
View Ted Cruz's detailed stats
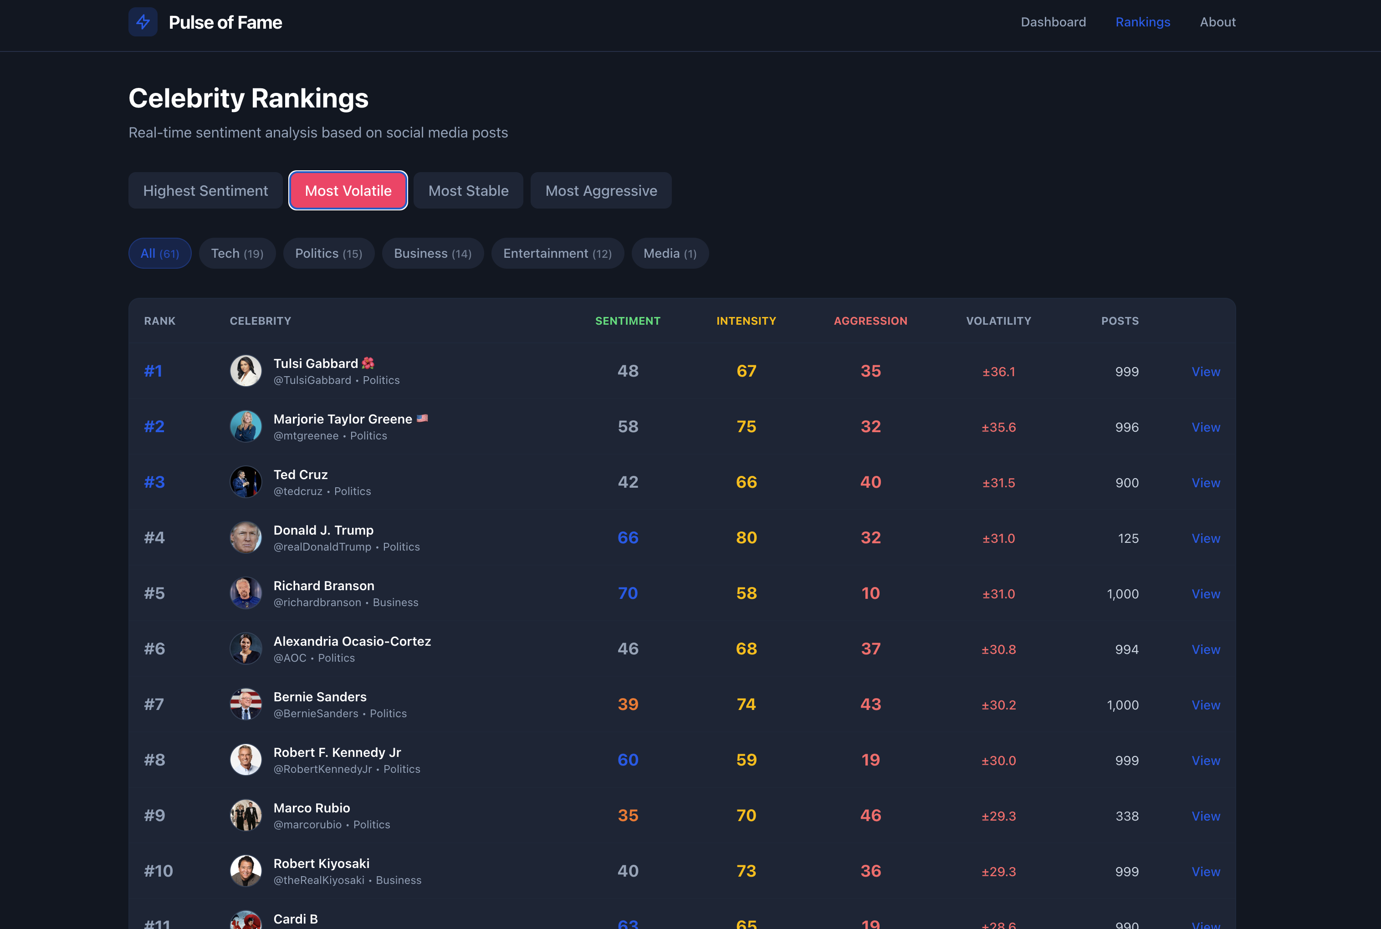click(1206, 482)
